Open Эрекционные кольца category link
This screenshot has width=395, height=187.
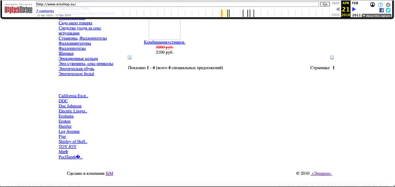(x=78, y=59)
